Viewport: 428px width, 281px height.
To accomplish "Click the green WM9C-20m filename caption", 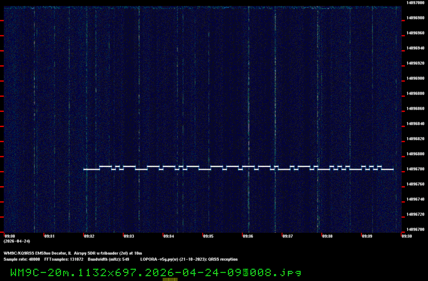I will [x=155, y=272].
